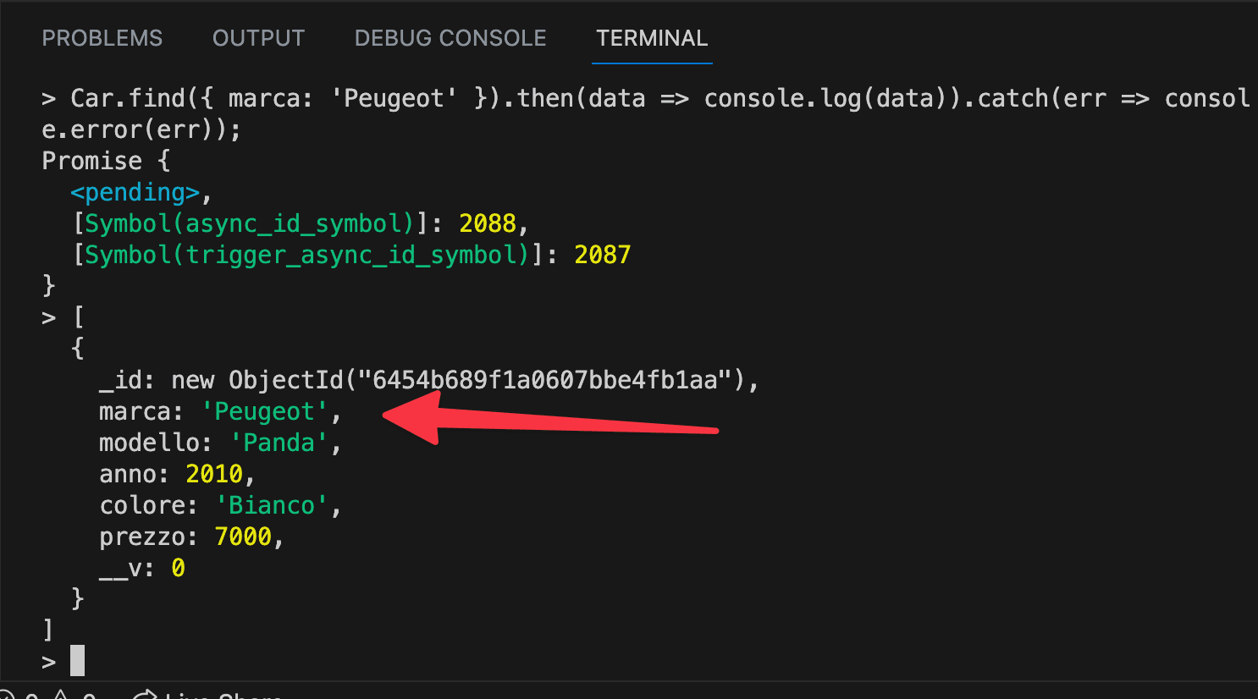Click the 'Panda' modello value
Viewport: 1258px width, 699px height.
pyautogui.click(x=279, y=443)
